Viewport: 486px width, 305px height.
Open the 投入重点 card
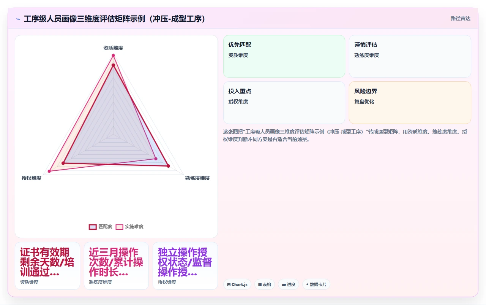tap(284, 103)
